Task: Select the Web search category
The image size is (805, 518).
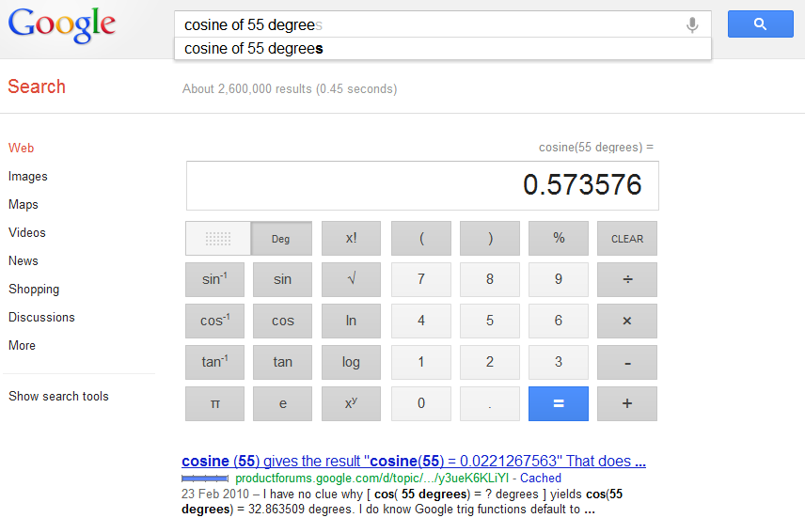Action: click(21, 148)
